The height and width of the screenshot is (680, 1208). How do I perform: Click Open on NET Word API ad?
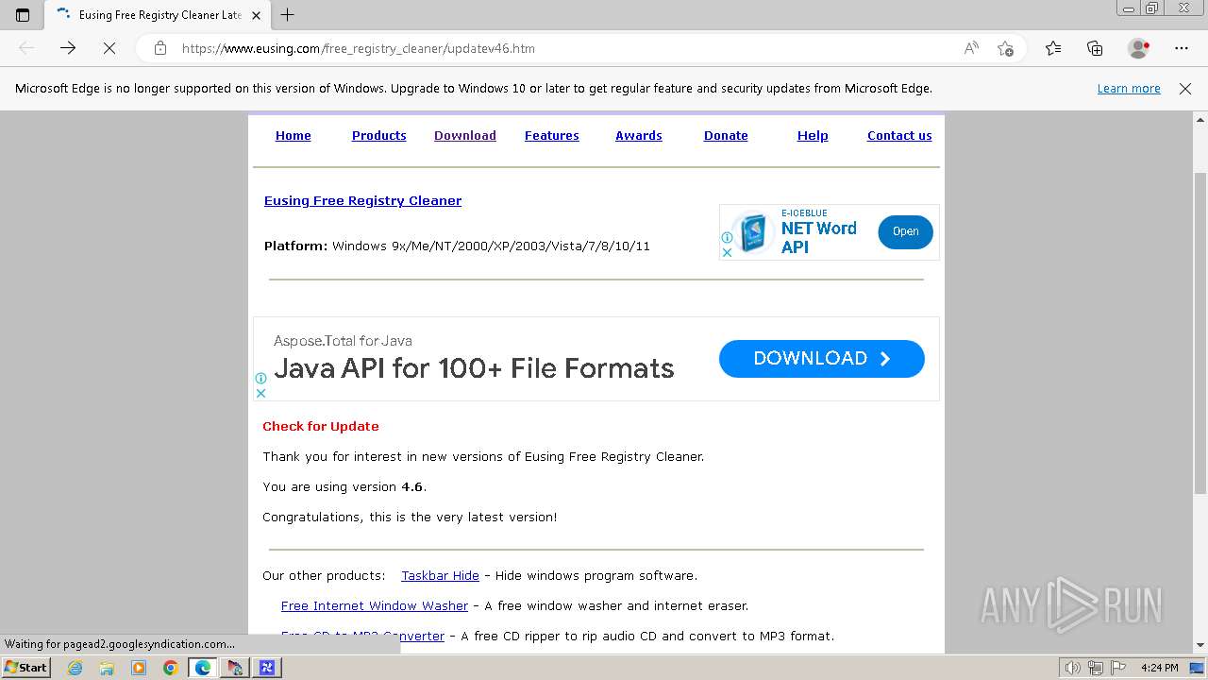coord(905,231)
